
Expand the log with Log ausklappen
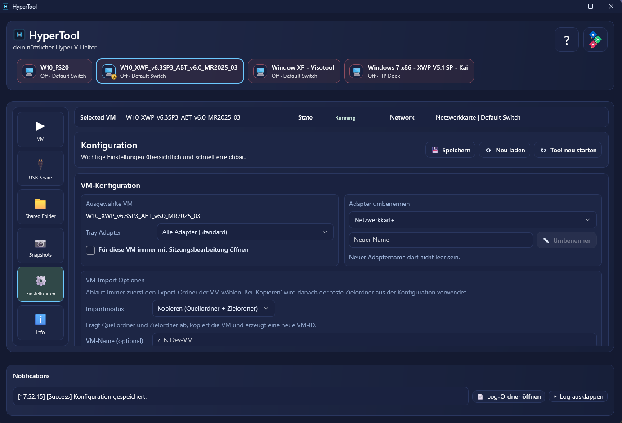click(x=578, y=396)
